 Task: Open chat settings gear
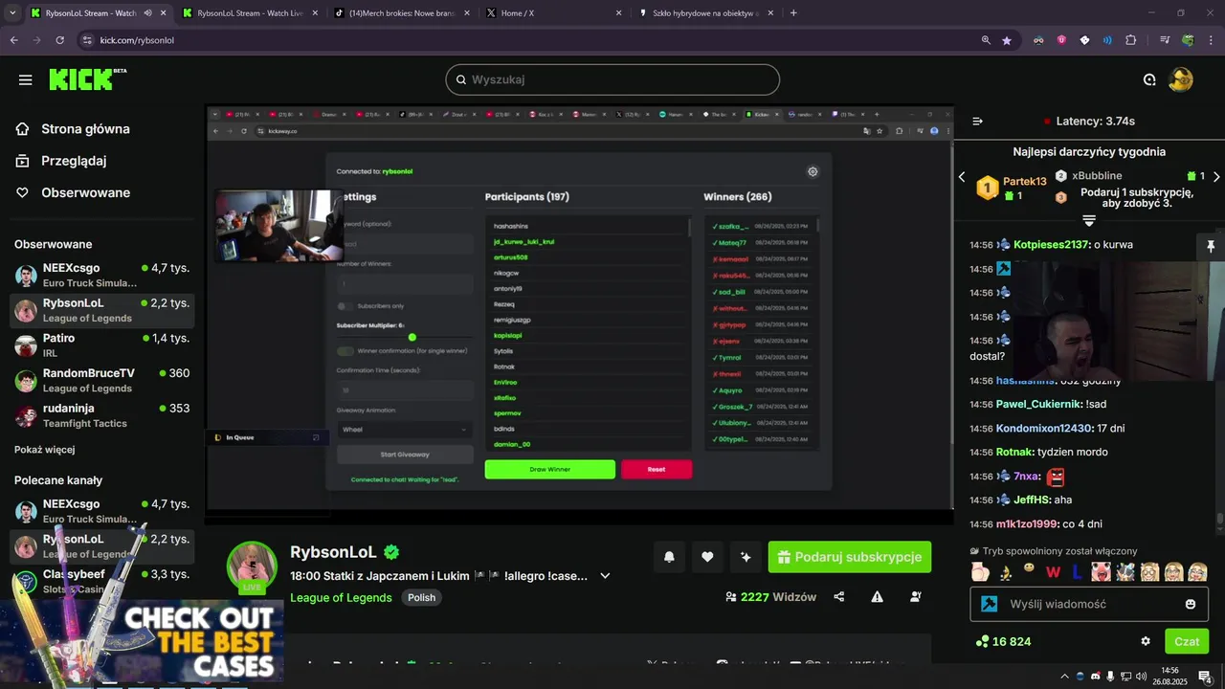[x=1146, y=641]
